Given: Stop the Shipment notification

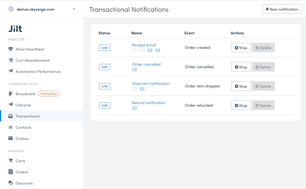Looking at the screenshot, I should (241, 86).
